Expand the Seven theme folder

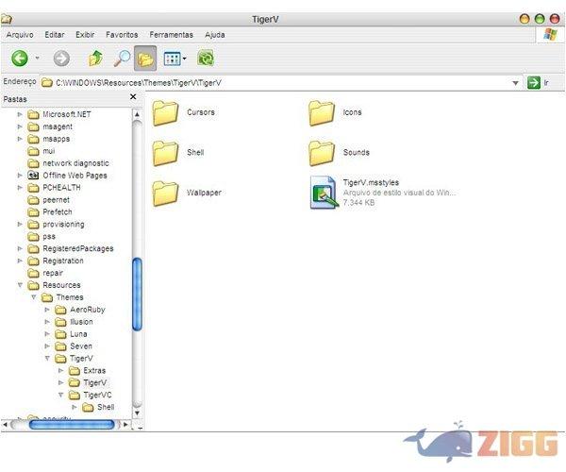point(47,346)
